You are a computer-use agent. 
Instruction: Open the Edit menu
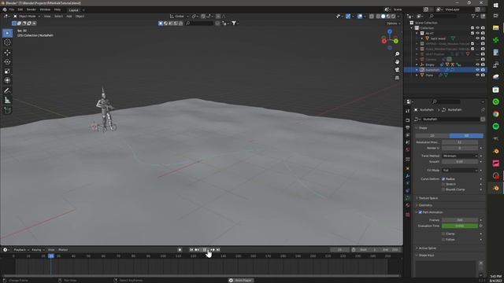(x=20, y=9)
